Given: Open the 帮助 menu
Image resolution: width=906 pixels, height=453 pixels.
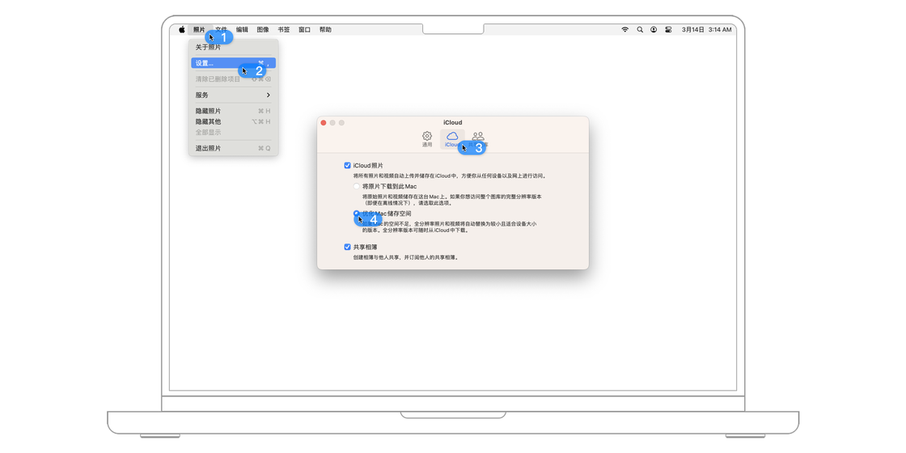Looking at the screenshot, I should [325, 29].
